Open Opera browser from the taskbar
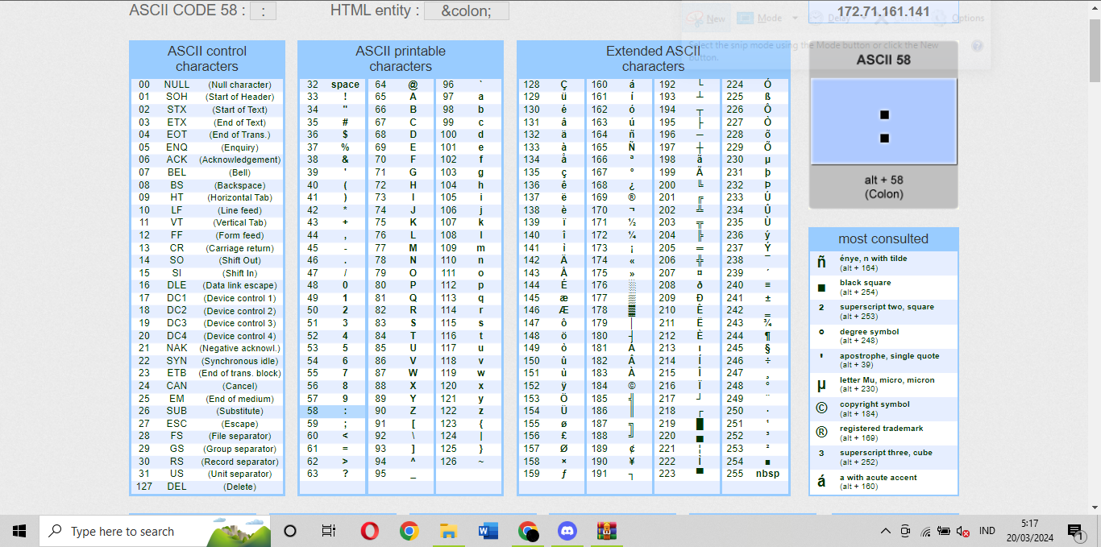Image resolution: width=1101 pixels, height=547 pixels. [x=369, y=531]
